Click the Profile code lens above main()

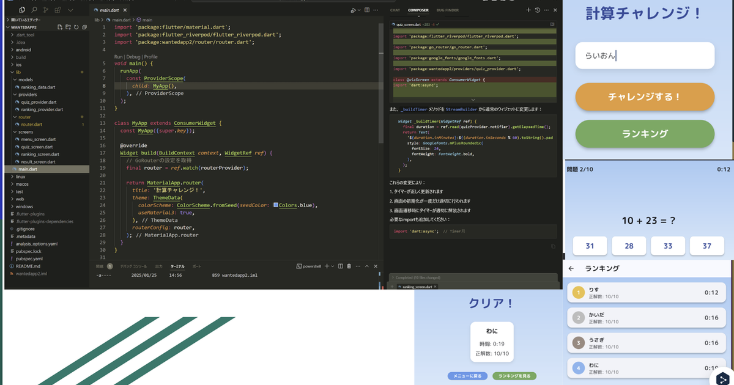150,57
